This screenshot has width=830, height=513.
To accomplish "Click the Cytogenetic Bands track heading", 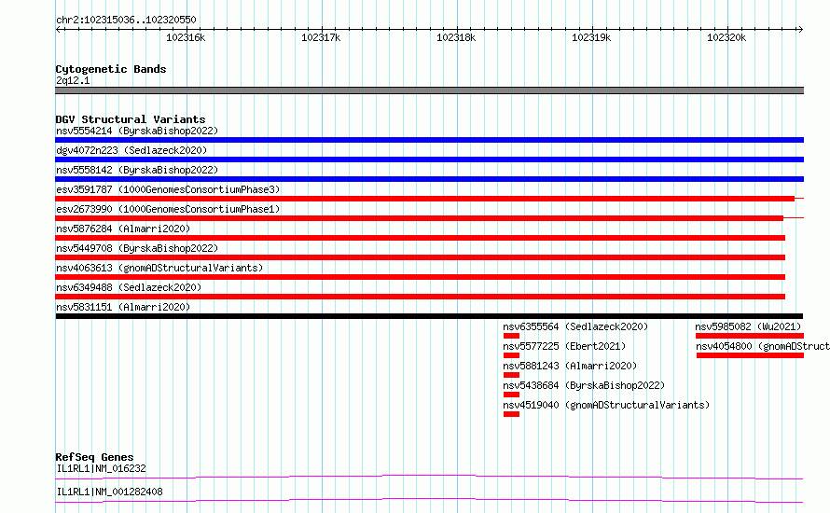I will pos(111,69).
